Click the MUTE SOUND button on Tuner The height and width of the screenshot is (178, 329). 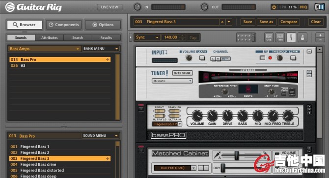pos(182,73)
